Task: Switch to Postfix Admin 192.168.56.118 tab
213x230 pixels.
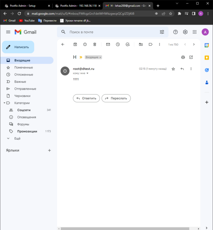Action: click(x=78, y=6)
